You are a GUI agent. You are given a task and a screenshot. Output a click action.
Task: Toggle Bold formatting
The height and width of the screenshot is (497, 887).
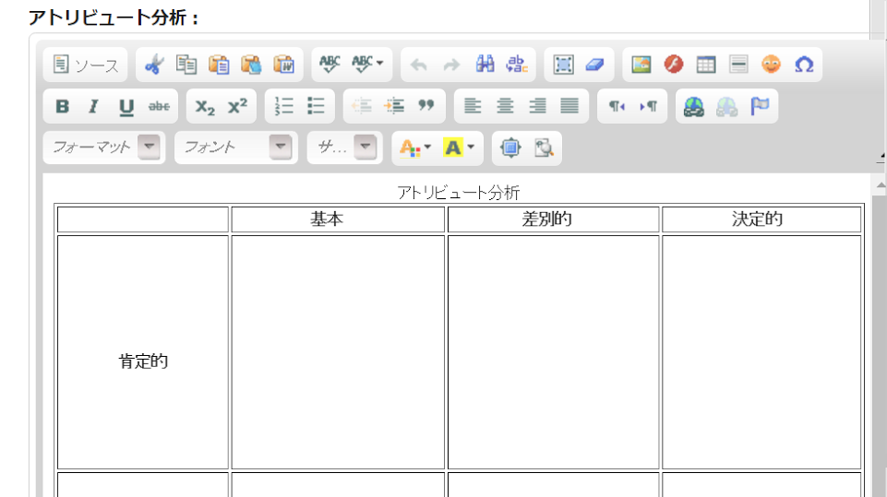point(62,106)
